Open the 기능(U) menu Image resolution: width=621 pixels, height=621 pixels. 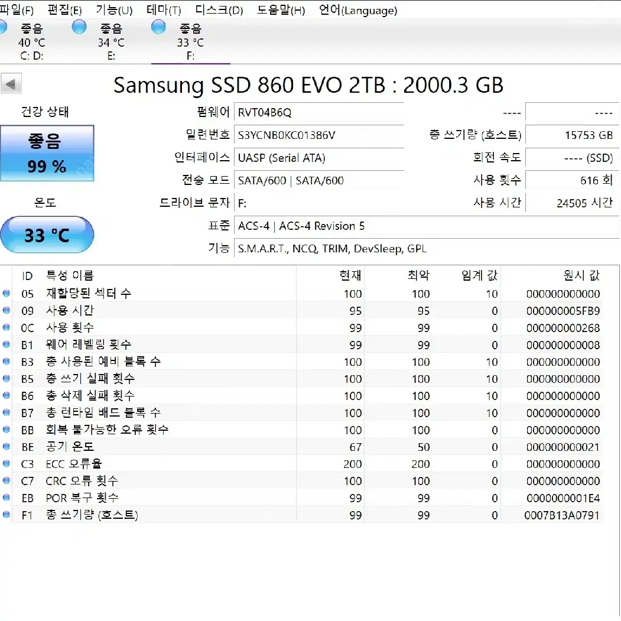tap(115, 9)
